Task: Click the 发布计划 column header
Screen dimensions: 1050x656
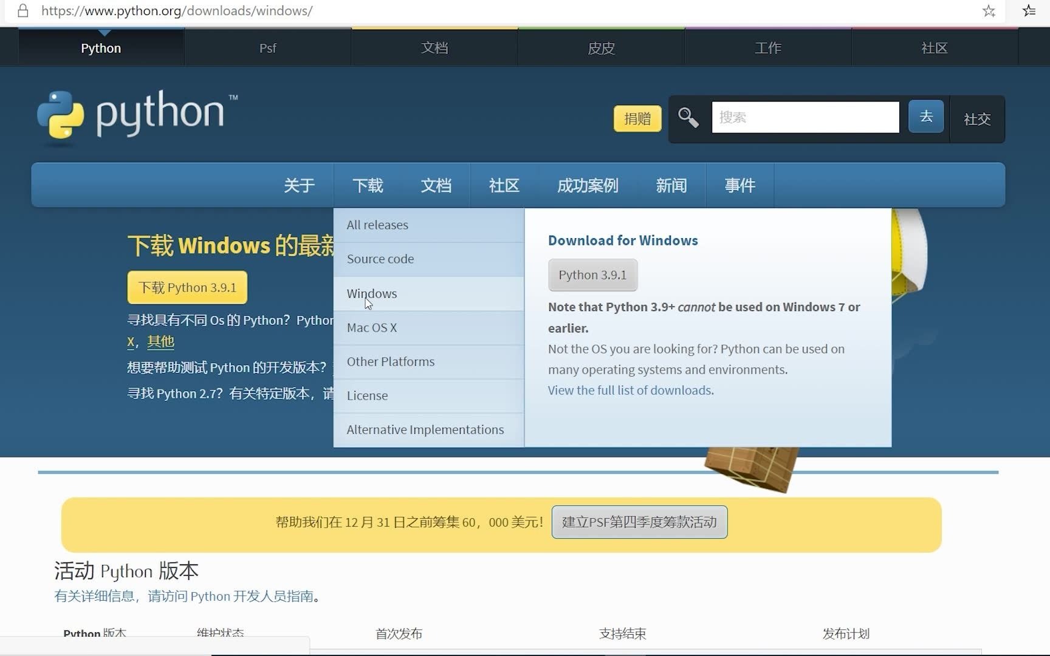Action: click(x=846, y=634)
